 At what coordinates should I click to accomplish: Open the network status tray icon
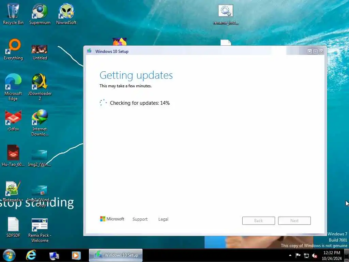(306, 256)
